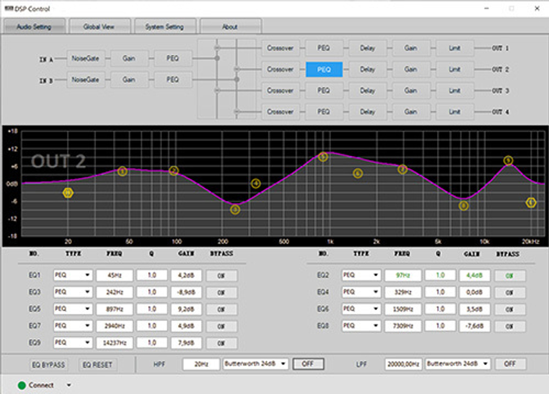Click the routing matrix node on OUT 2 line
Viewport: 549px width, 394px height.
point(237,69)
